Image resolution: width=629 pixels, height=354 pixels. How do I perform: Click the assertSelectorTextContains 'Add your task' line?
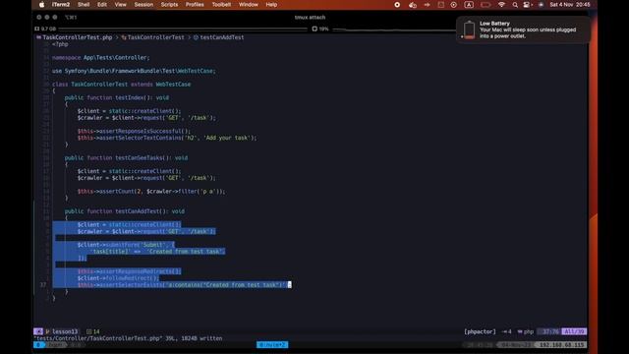pyautogui.click(x=167, y=138)
